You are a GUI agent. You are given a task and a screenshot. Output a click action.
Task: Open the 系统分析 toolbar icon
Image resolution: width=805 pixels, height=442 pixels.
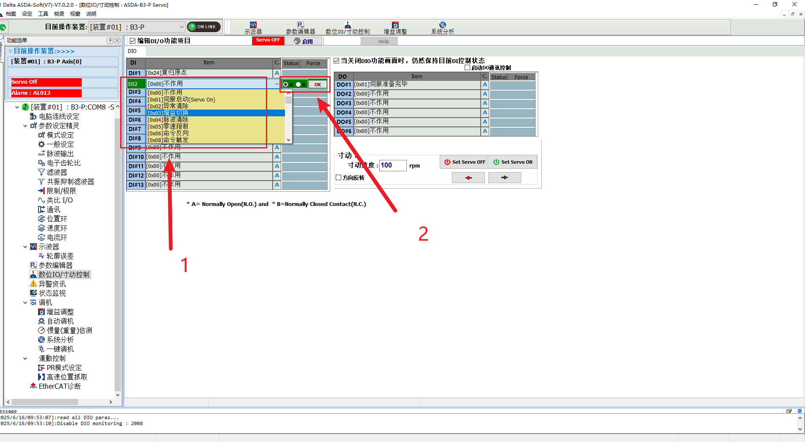442,28
